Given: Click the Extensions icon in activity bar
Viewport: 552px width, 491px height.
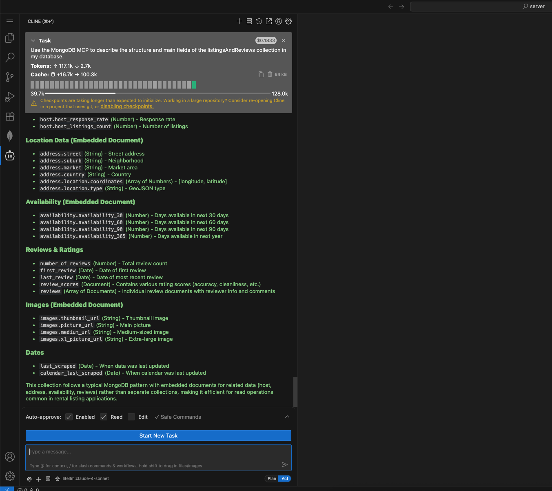Looking at the screenshot, I should (x=10, y=116).
